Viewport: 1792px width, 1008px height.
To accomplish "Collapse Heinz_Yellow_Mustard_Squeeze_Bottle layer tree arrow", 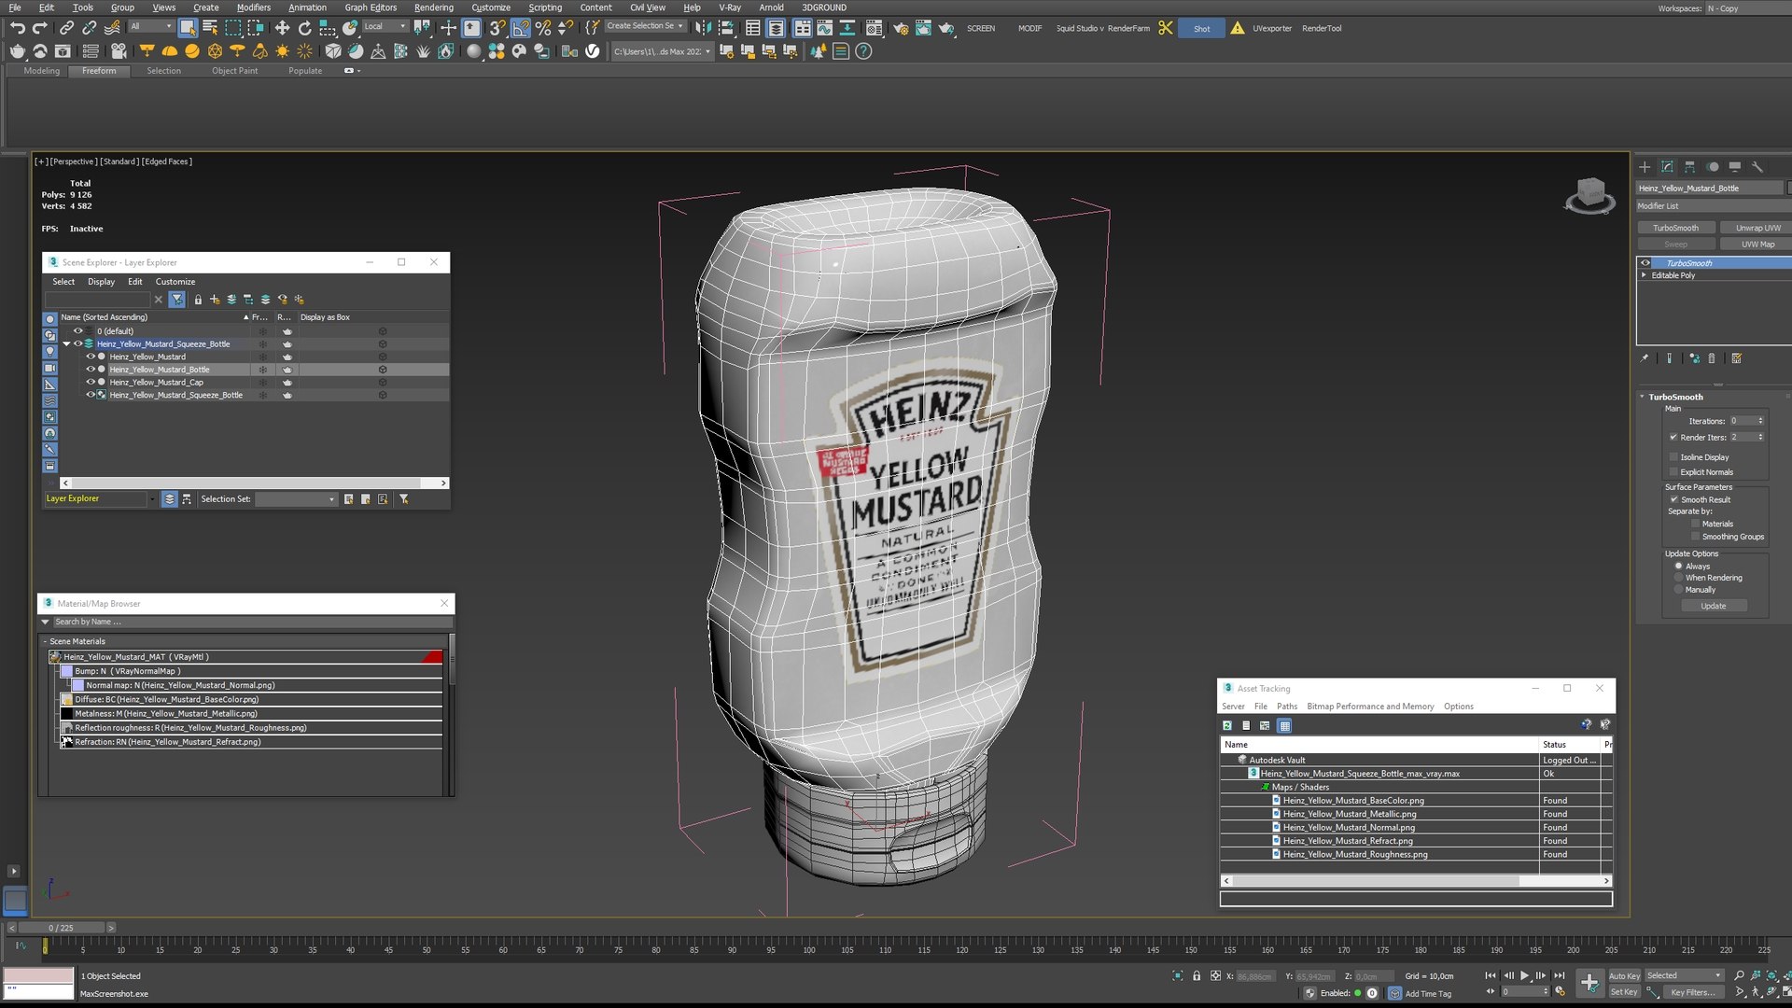I will tap(66, 343).
